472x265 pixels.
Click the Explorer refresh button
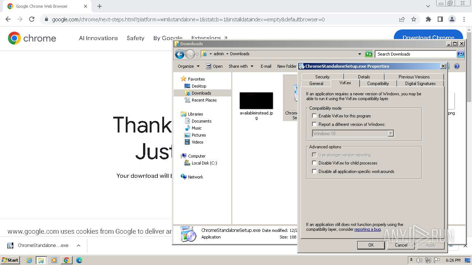(x=369, y=54)
